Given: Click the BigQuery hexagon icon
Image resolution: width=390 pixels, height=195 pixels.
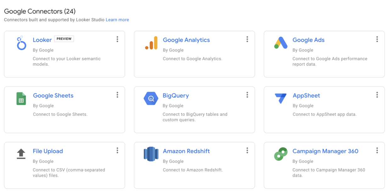Looking at the screenshot, I should coord(151,98).
